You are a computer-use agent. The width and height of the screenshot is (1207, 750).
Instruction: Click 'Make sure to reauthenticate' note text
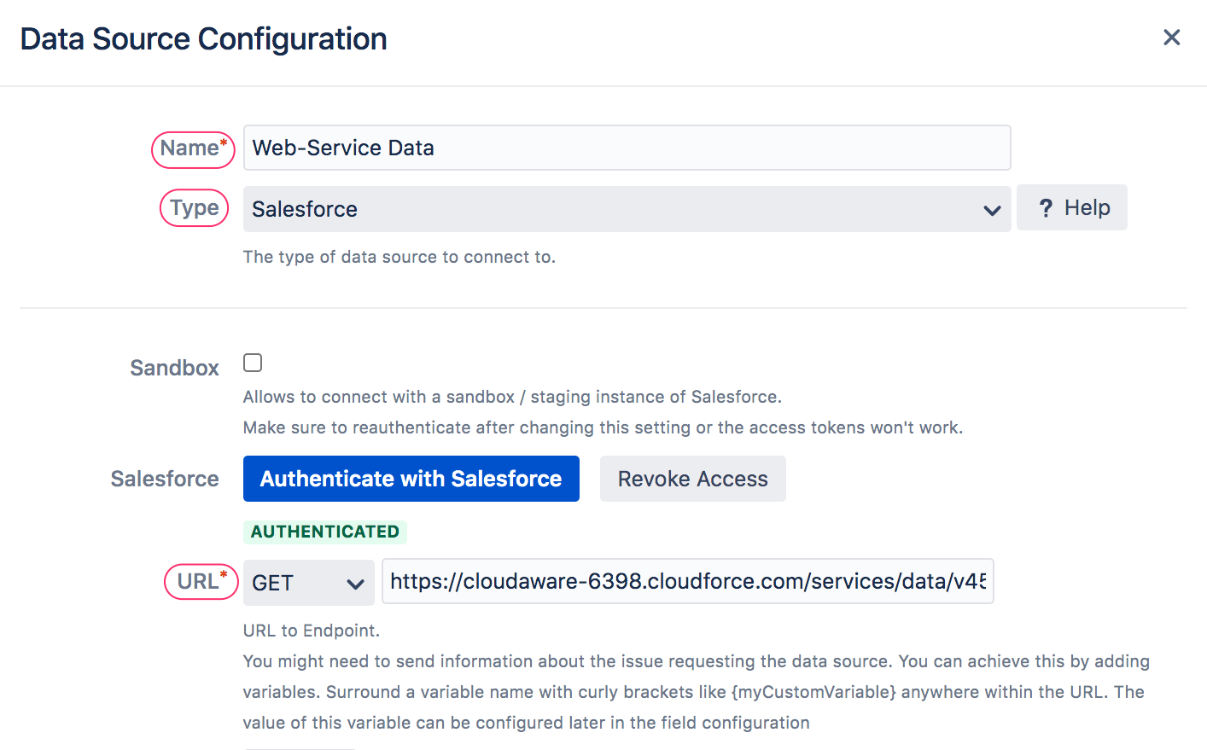[603, 427]
